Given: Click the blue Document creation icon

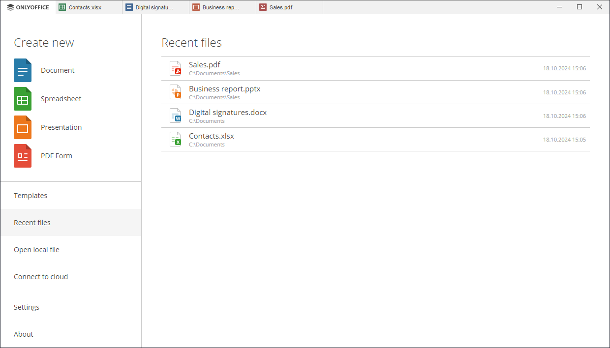Looking at the screenshot, I should point(23,70).
